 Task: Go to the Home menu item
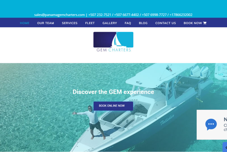tap(25, 23)
